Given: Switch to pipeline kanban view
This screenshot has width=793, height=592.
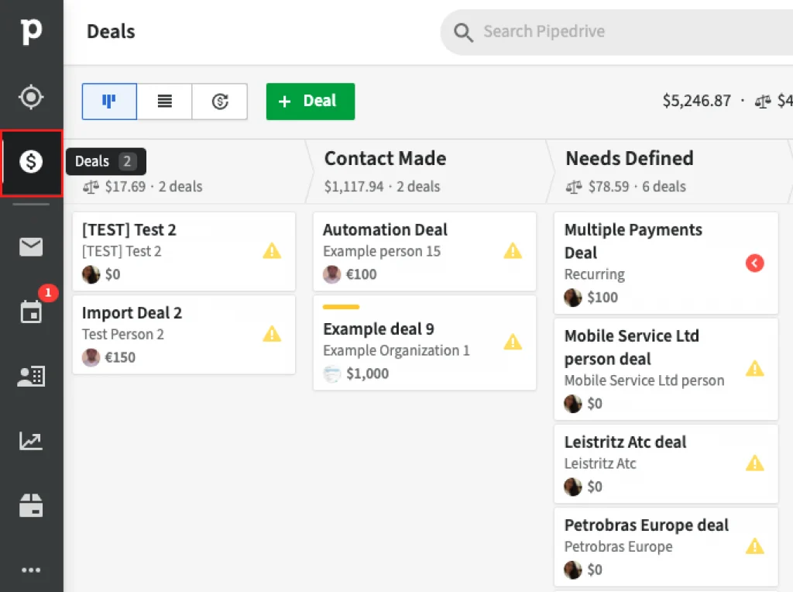Looking at the screenshot, I should (109, 102).
